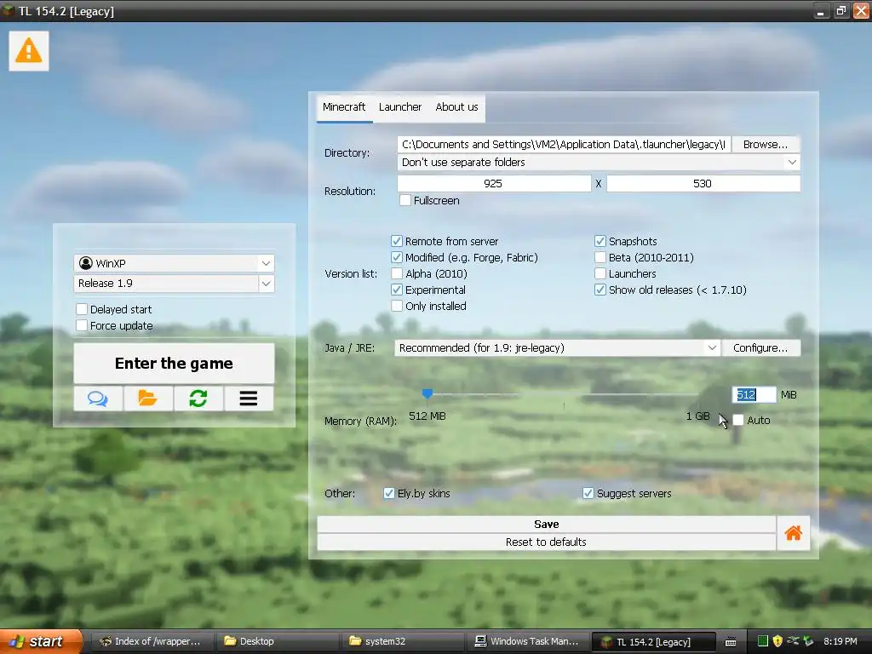Enable the Fullscreen checkbox
Screen dimensions: 872x654
click(405, 200)
